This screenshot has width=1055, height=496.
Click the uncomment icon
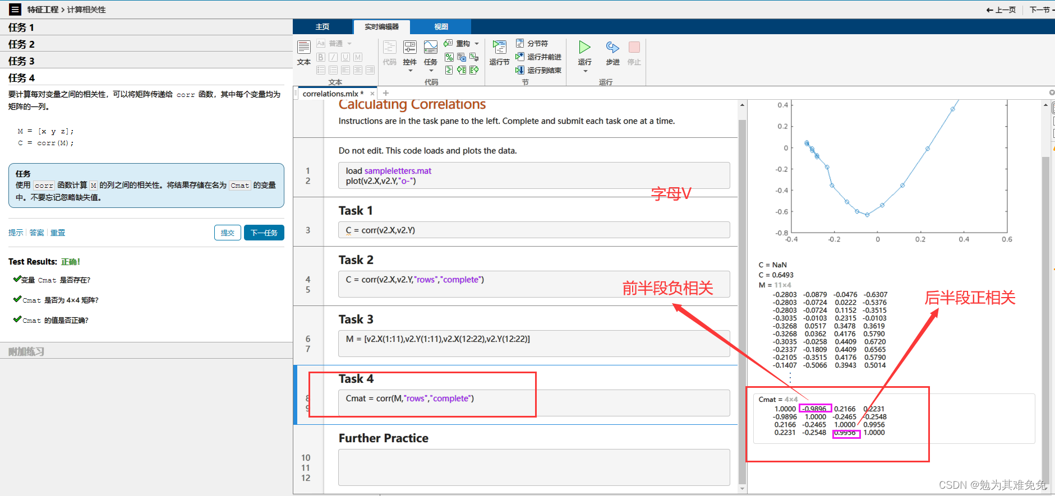coord(462,57)
